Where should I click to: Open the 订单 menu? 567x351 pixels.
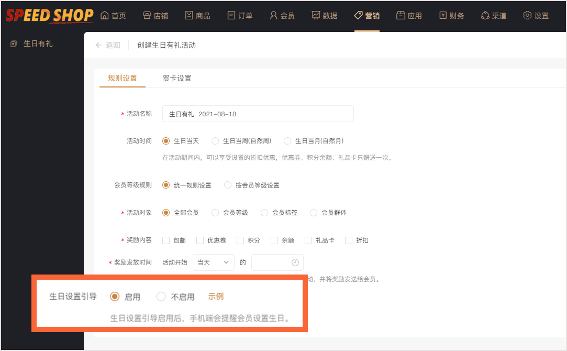(x=240, y=16)
